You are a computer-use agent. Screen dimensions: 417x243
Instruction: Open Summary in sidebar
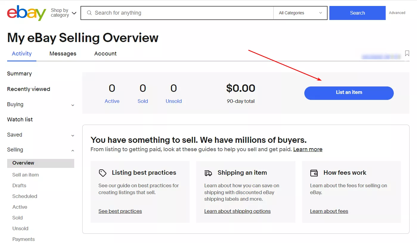[19, 74]
